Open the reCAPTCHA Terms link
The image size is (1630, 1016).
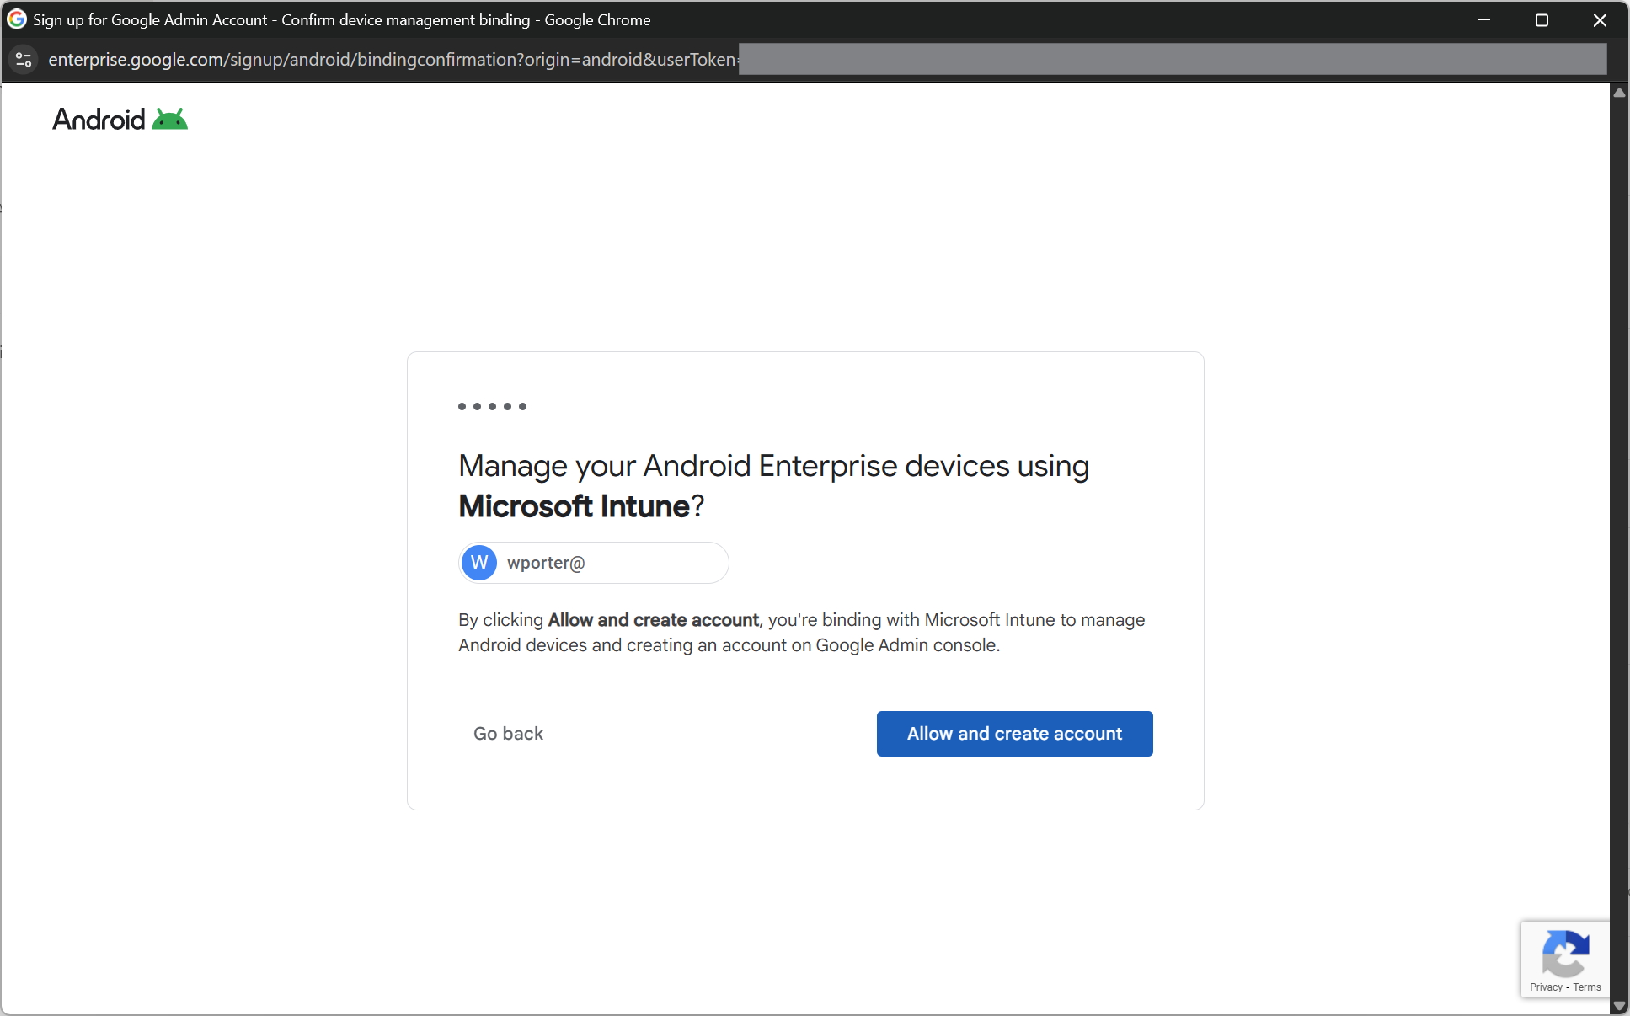pos(1587,987)
